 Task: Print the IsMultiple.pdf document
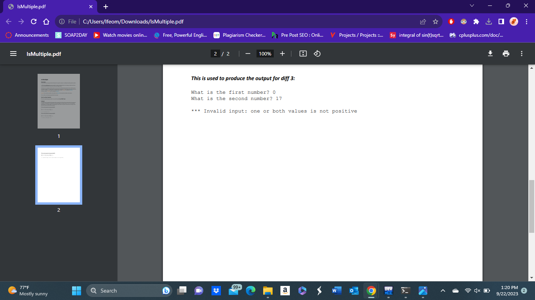(506, 54)
